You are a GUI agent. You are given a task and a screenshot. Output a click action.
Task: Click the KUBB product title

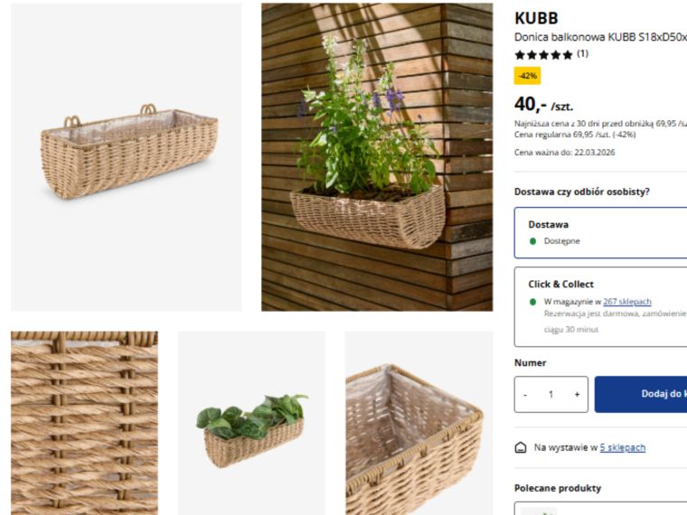coord(536,18)
